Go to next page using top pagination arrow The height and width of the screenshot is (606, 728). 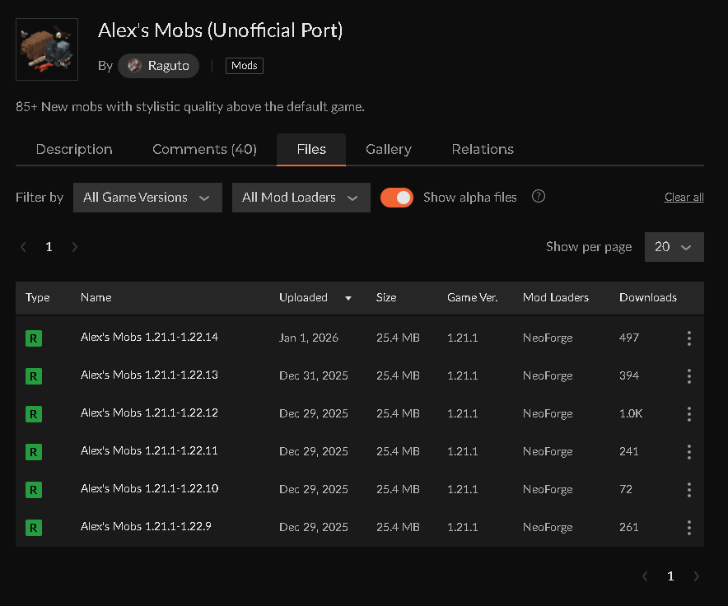click(75, 247)
